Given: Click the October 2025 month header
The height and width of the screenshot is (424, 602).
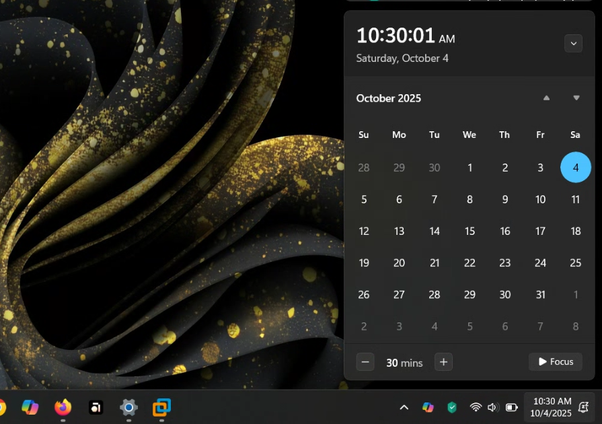Looking at the screenshot, I should click(389, 98).
